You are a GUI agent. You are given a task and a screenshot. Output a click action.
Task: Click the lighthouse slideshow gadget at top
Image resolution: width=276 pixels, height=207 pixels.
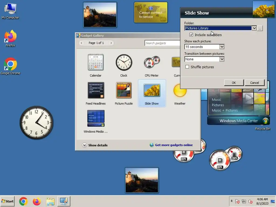coord(100,15)
